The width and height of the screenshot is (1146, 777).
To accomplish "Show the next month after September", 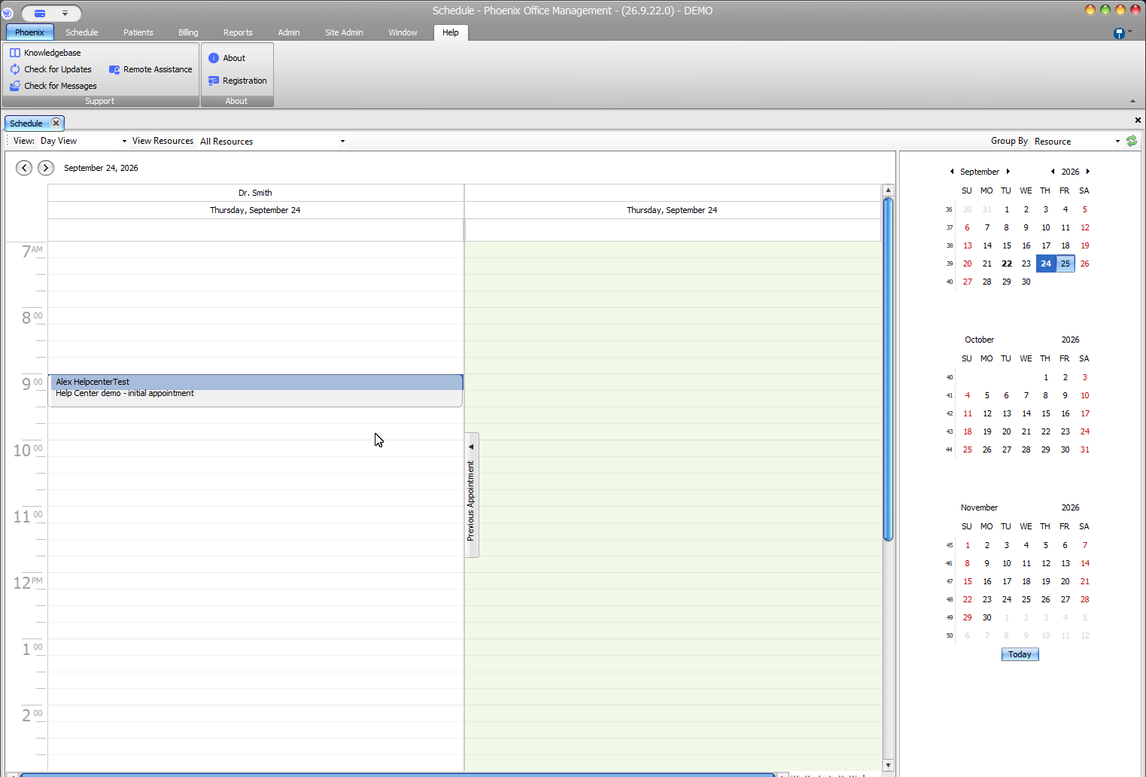I will click(x=1008, y=172).
